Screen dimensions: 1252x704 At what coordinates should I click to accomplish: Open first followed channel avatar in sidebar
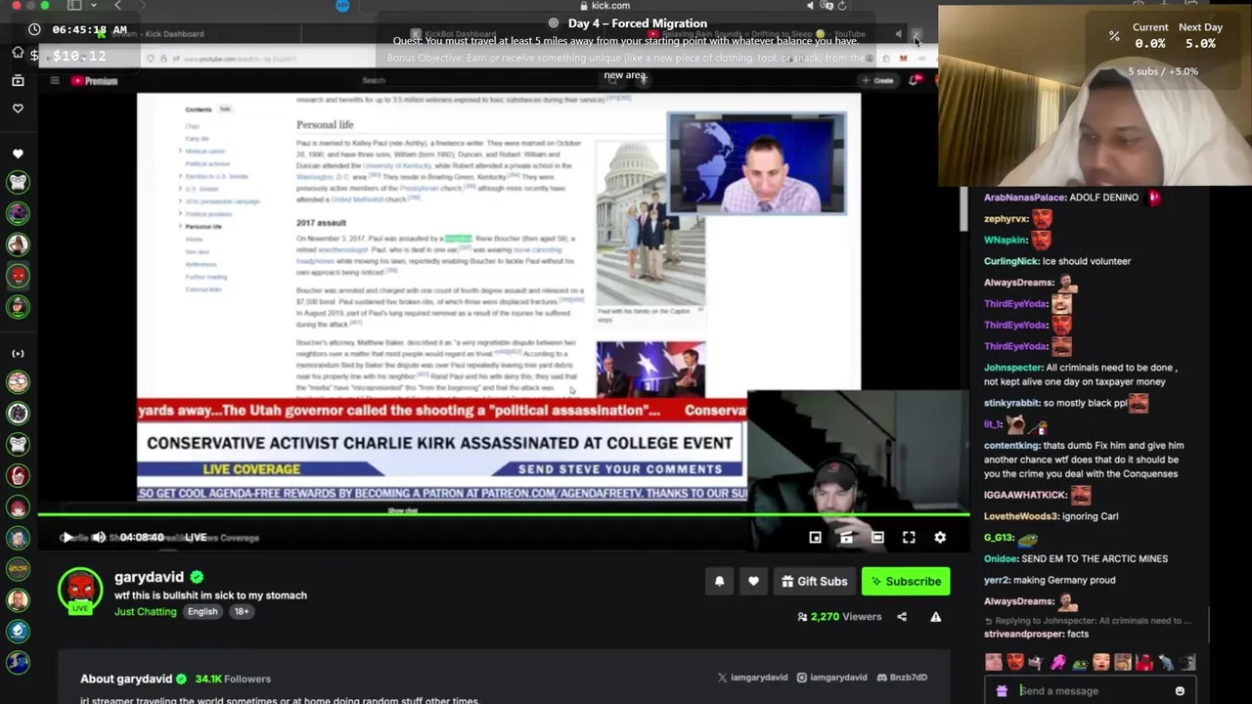click(x=18, y=182)
